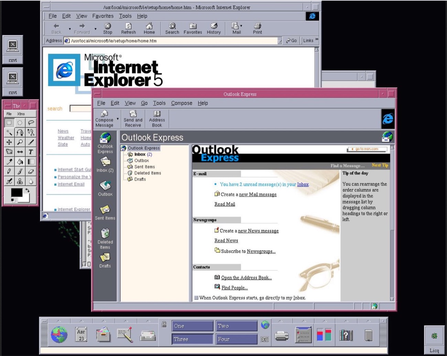This screenshot has height=356, width=447.
Task: Click the Go button beside the address bar
Action: [291, 41]
